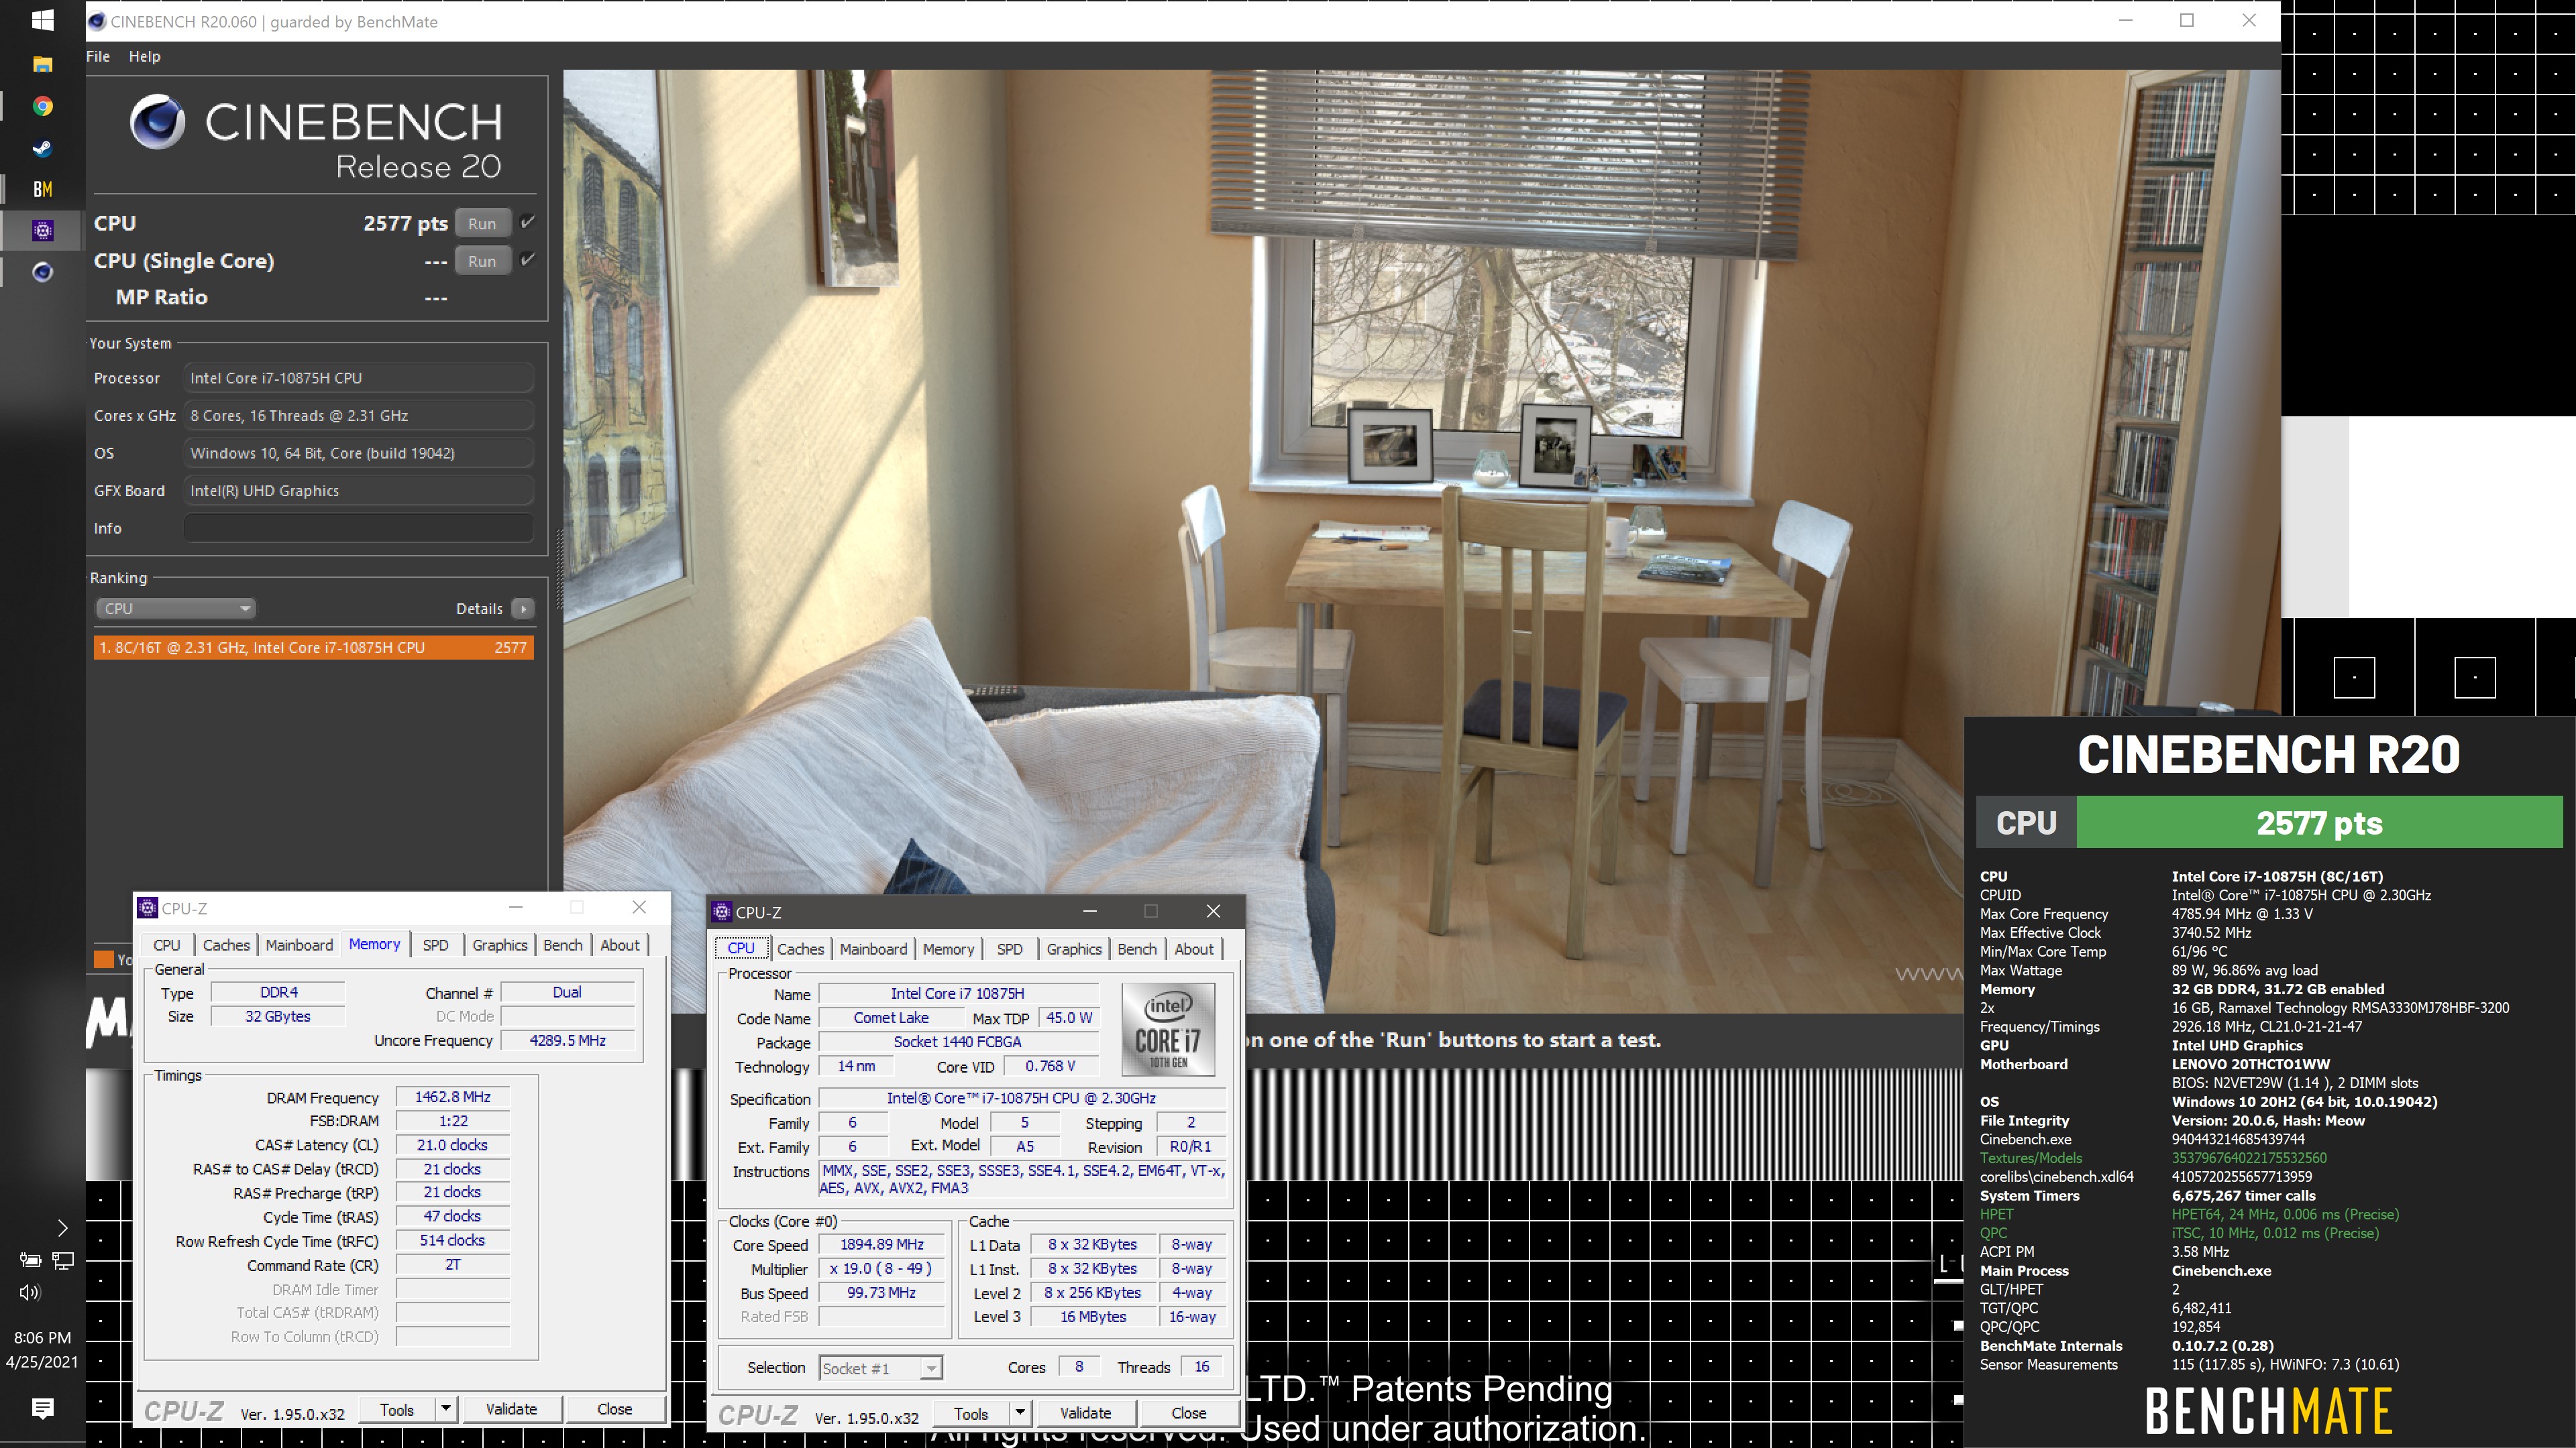The height and width of the screenshot is (1448, 2576).
Task: Click the Textures/Models integrity line
Action: click(x=2153, y=1157)
